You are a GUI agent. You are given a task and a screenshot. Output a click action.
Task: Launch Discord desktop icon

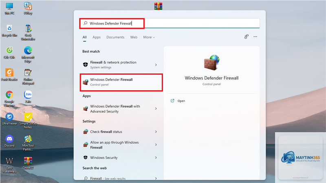pyautogui.click(x=9, y=141)
